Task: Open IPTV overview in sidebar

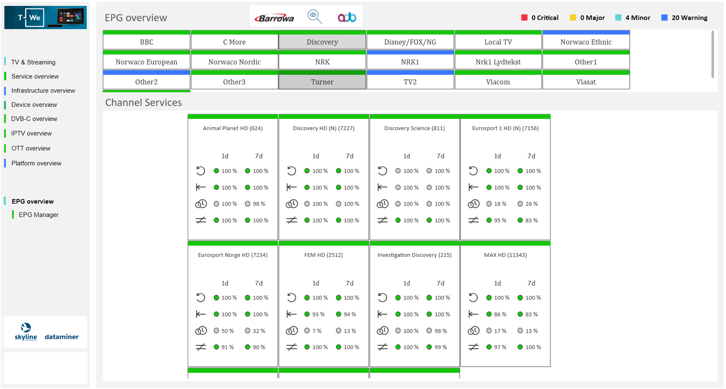Action: click(x=31, y=133)
